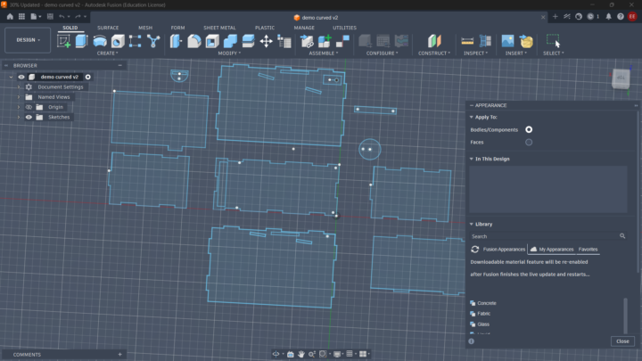
Task: Click the Look At icon in navigation bar
Action: click(x=291, y=354)
